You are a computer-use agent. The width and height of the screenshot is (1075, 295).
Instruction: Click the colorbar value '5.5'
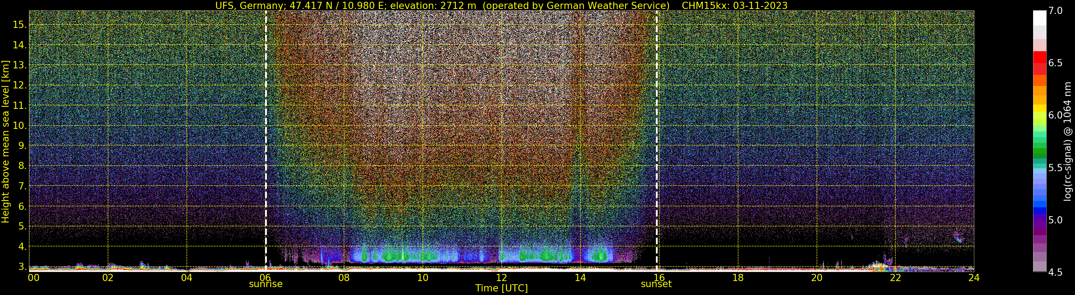pyautogui.click(x=1055, y=168)
